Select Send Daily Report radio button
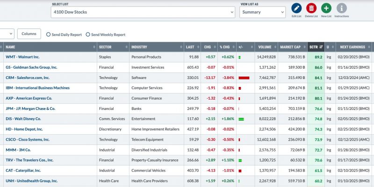 (48, 34)
